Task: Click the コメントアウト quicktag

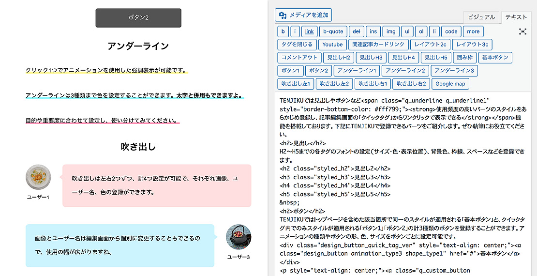Action: tap(299, 58)
